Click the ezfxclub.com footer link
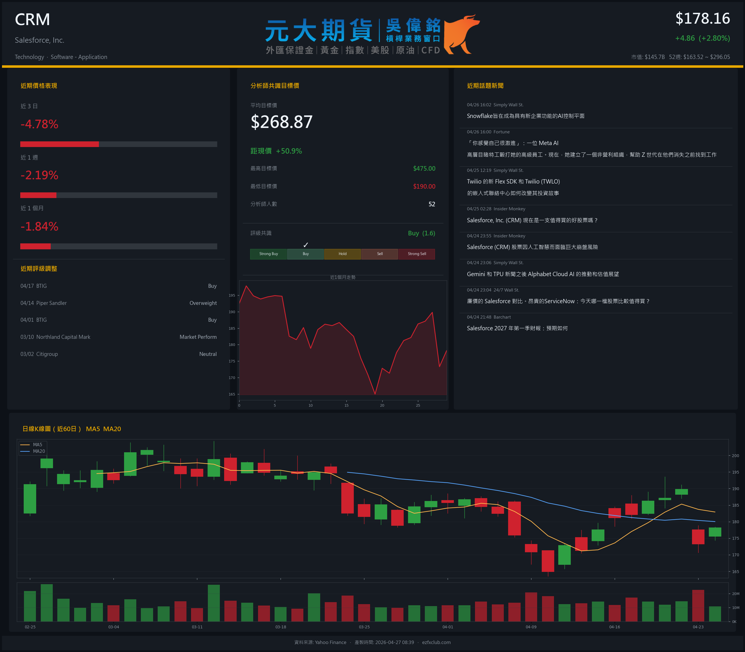Viewport: 745px width, 652px height. click(437, 642)
